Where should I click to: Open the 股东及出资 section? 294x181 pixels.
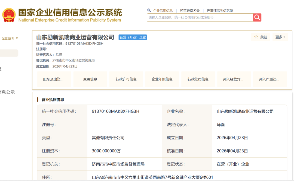tap(53, 79)
